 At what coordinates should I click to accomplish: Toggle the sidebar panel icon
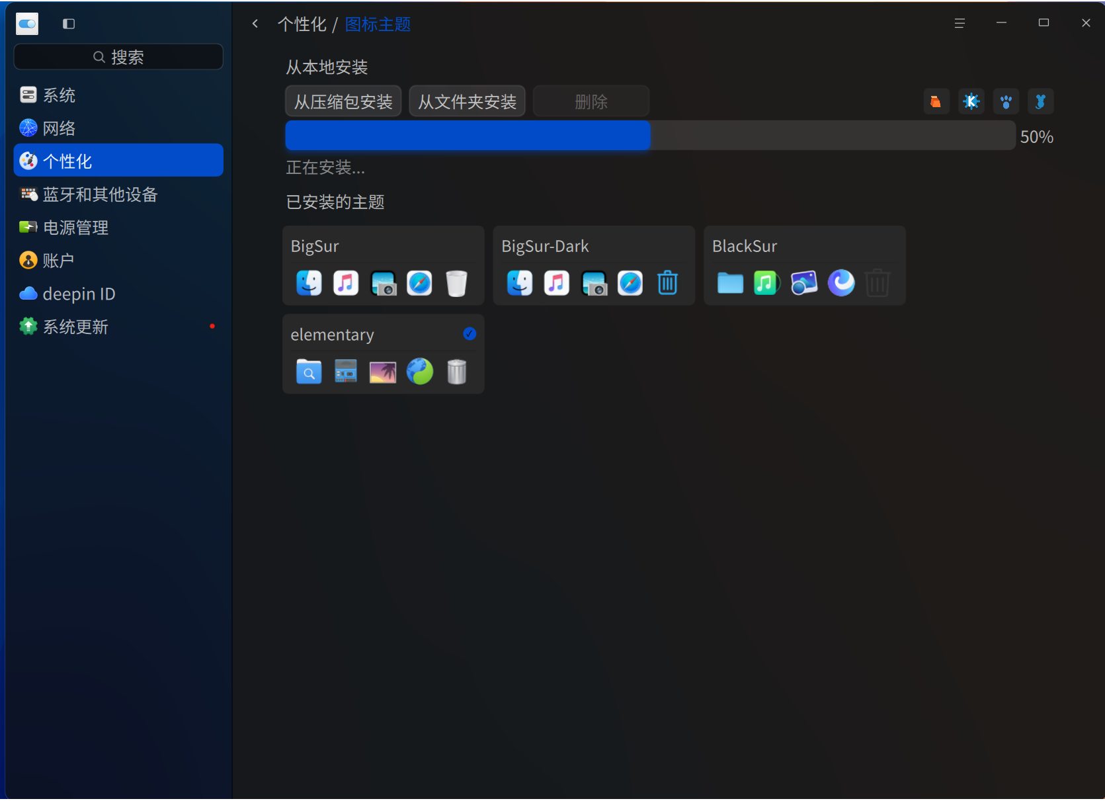69,24
